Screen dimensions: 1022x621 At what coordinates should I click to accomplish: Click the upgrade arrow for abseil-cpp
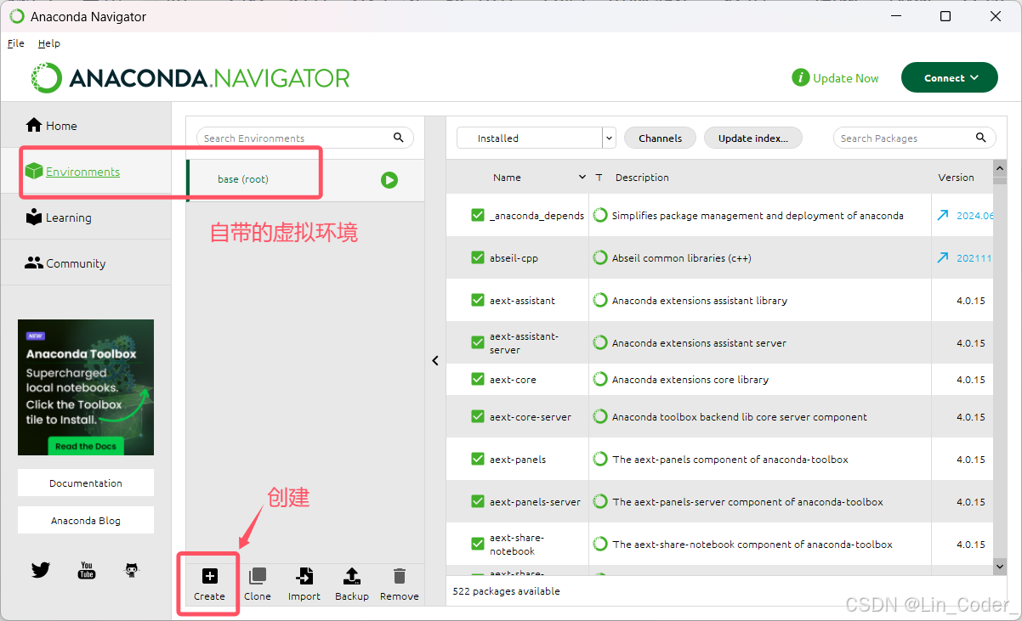942,258
